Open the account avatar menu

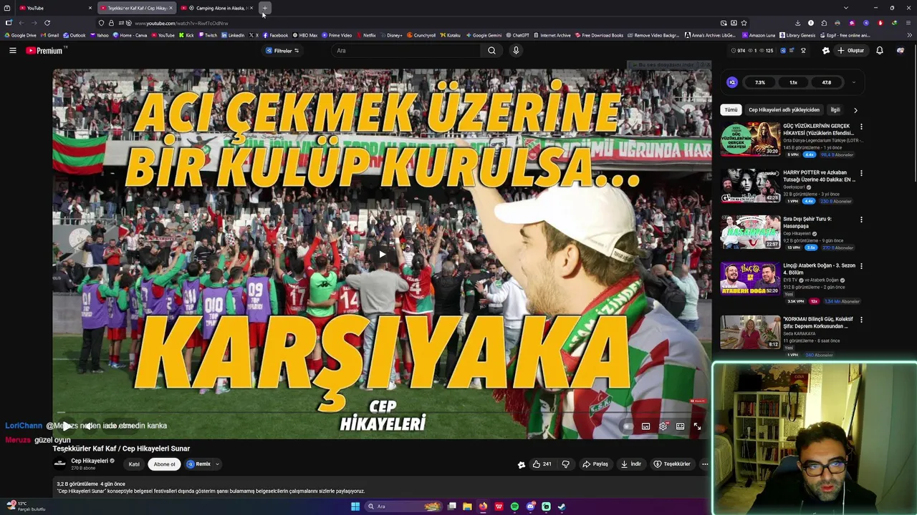pyautogui.click(x=901, y=51)
